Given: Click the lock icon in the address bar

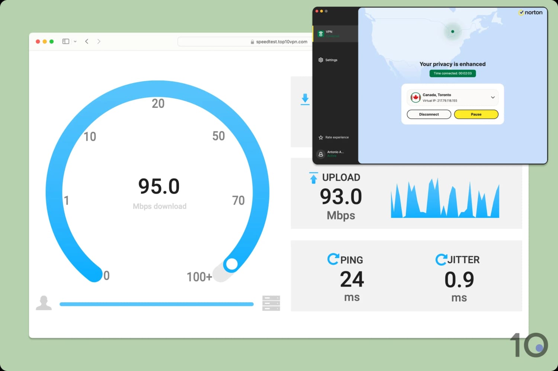Looking at the screenshot, I should 253,42.
